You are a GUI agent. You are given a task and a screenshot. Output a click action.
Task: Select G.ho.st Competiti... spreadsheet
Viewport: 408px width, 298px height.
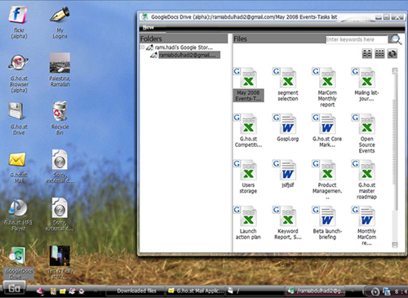[248, 131]
